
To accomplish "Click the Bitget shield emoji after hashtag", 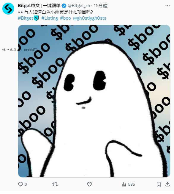I will pyautogui.click(x=36, y=18).
